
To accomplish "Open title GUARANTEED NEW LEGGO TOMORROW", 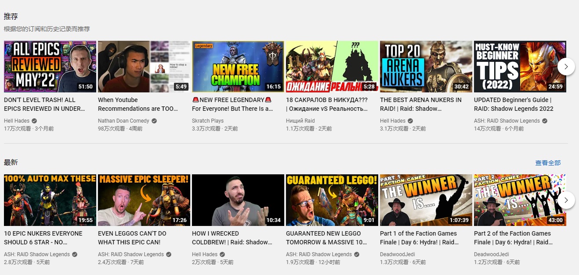I will 327,238.
